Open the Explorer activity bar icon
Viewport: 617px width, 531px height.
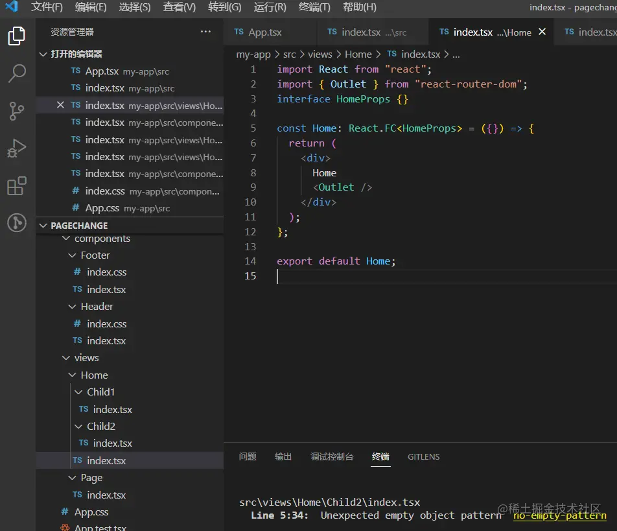point(17,36)
